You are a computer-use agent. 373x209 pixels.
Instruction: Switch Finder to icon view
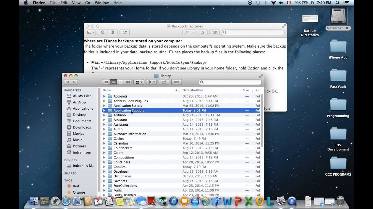click(x=106, y=82)
